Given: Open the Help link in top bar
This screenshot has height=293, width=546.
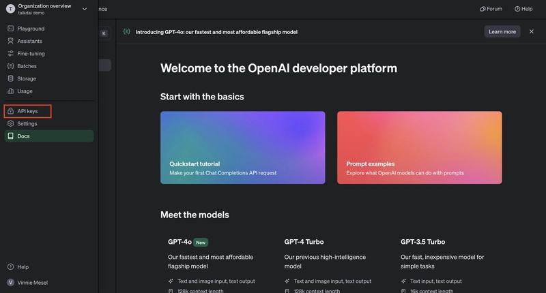Looking at the screenshot, I should (x=523, y=9).
